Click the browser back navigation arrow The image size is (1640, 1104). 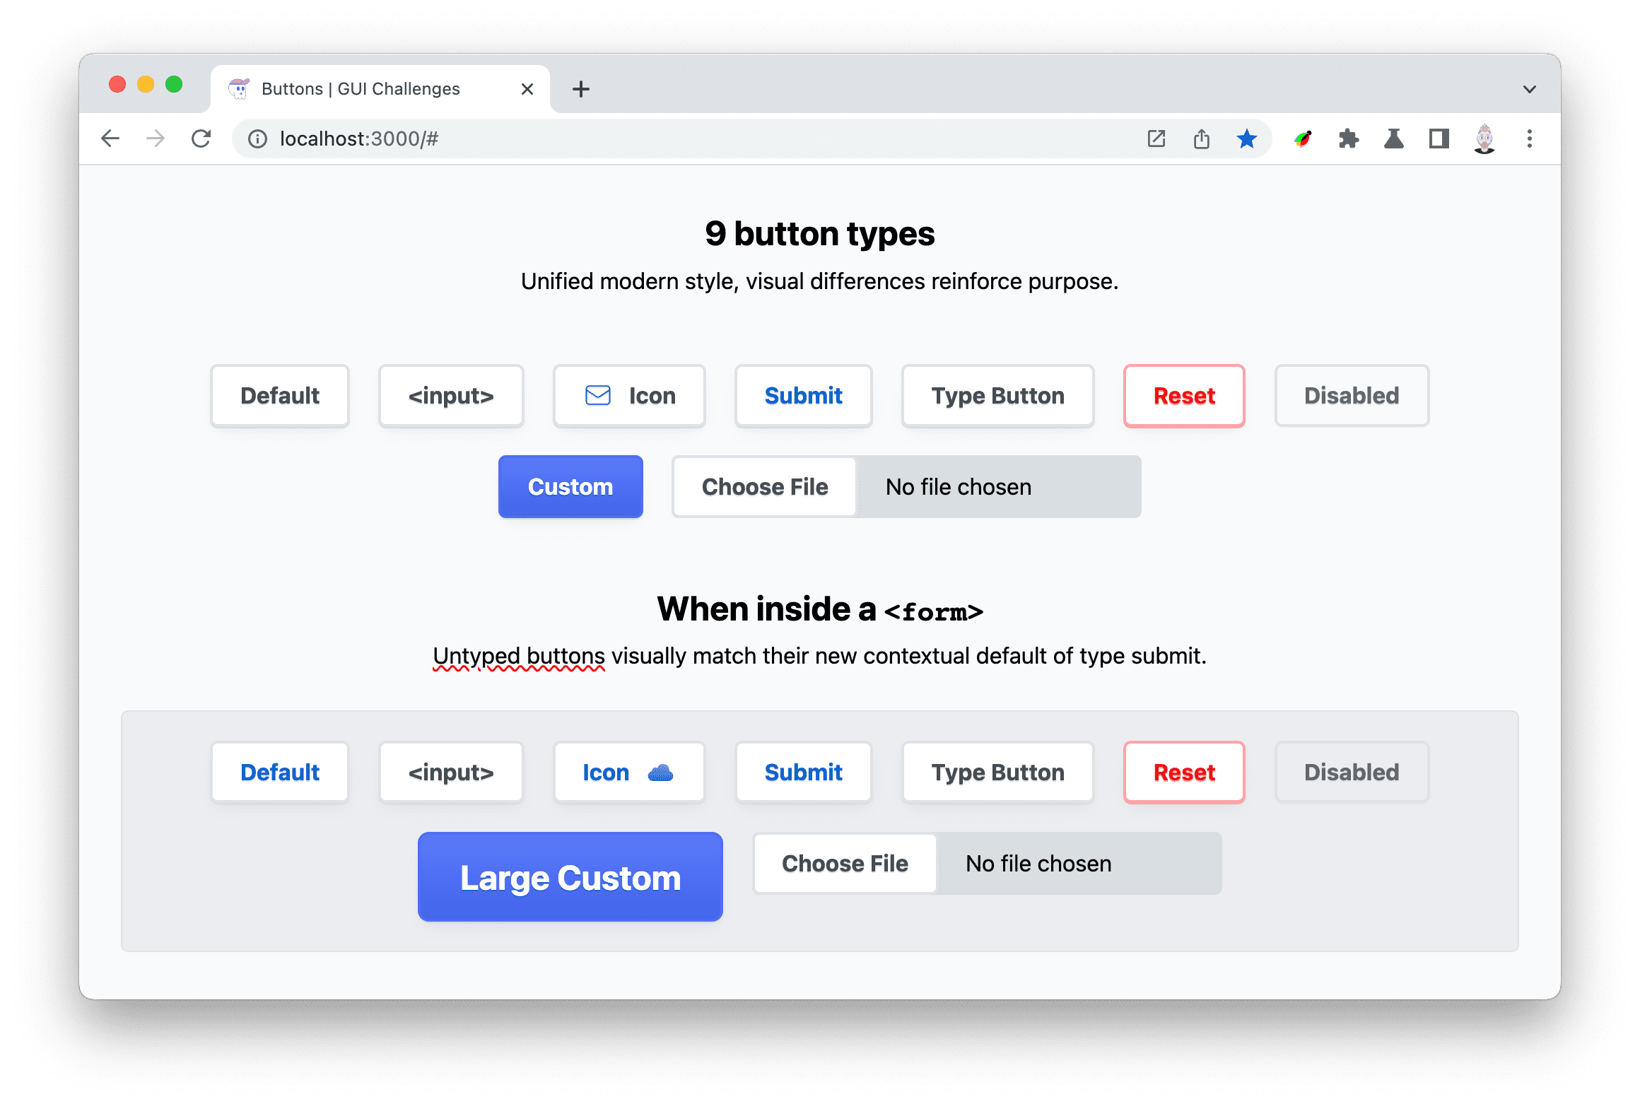click(x=110, y=137)
